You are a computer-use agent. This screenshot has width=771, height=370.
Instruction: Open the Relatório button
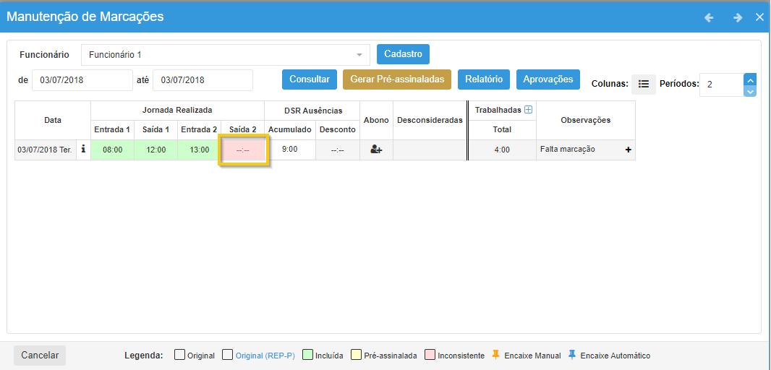point(483,79)
